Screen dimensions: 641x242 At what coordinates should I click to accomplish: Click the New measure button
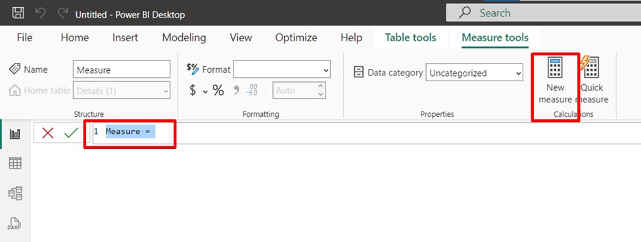click(x=555, y=80)
